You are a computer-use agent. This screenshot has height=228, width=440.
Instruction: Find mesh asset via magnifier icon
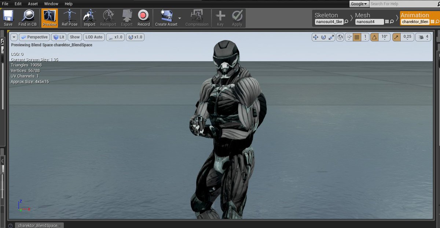click(392, 22)
